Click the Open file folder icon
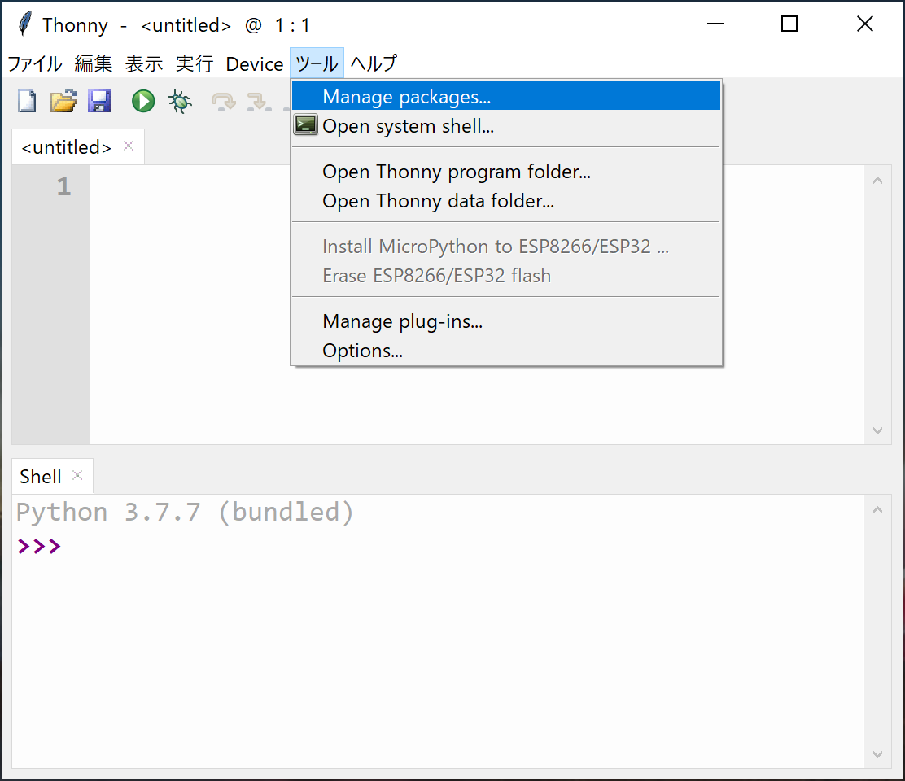905x781 pixels. [x=63, y=102]
